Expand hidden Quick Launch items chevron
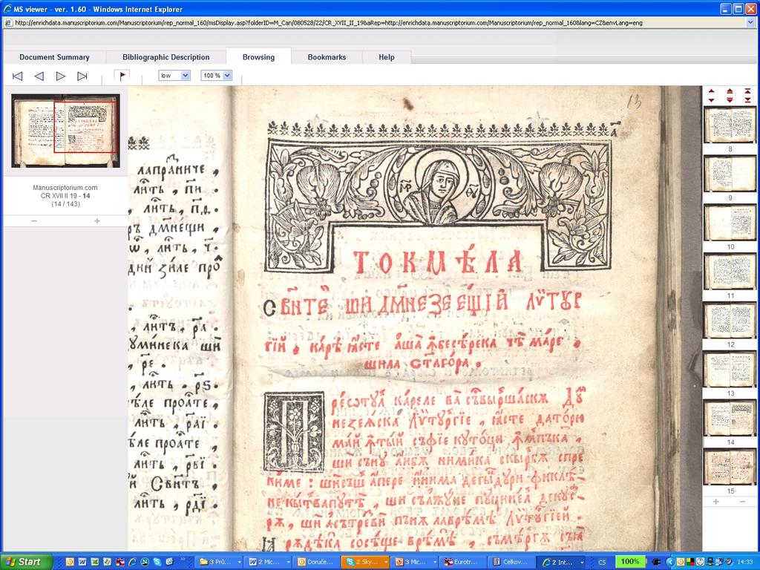 click(x=183, y=560)
